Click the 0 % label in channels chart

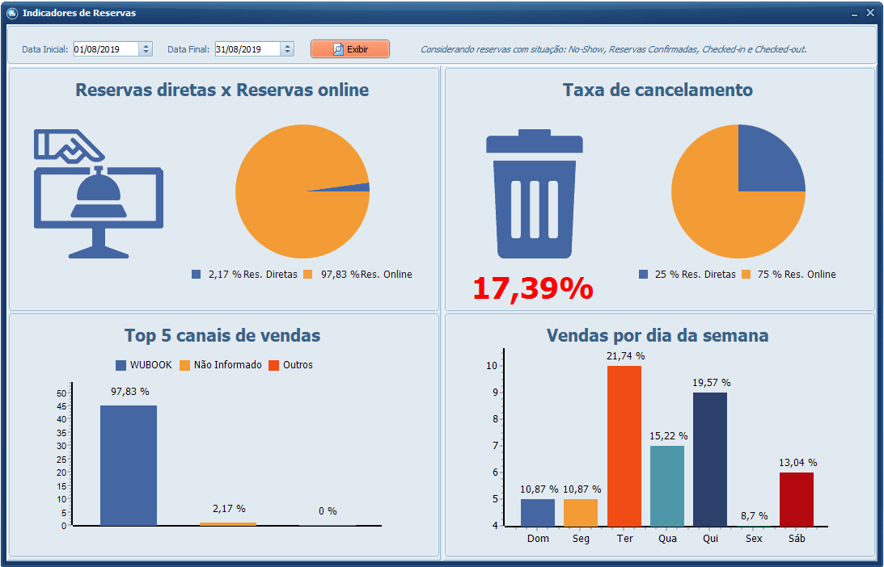(x=328, y=510)
